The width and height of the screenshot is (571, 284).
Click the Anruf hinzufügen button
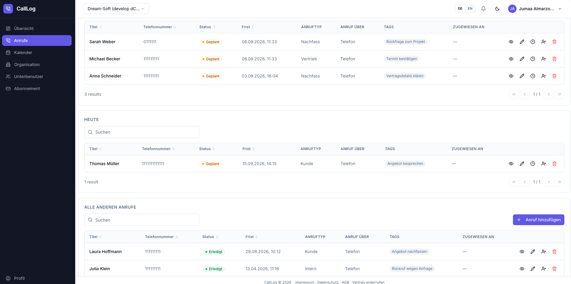pyautogui.click(x=539, y=220)
